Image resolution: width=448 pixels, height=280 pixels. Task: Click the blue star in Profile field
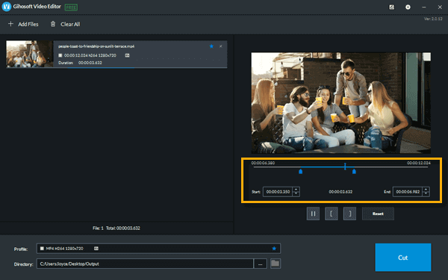pyautogui.click(x=274, y=249)
